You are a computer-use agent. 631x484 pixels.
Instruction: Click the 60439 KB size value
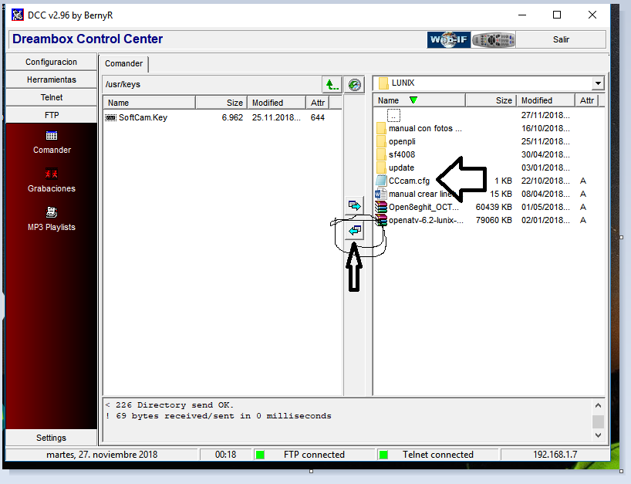click(494, 207)
